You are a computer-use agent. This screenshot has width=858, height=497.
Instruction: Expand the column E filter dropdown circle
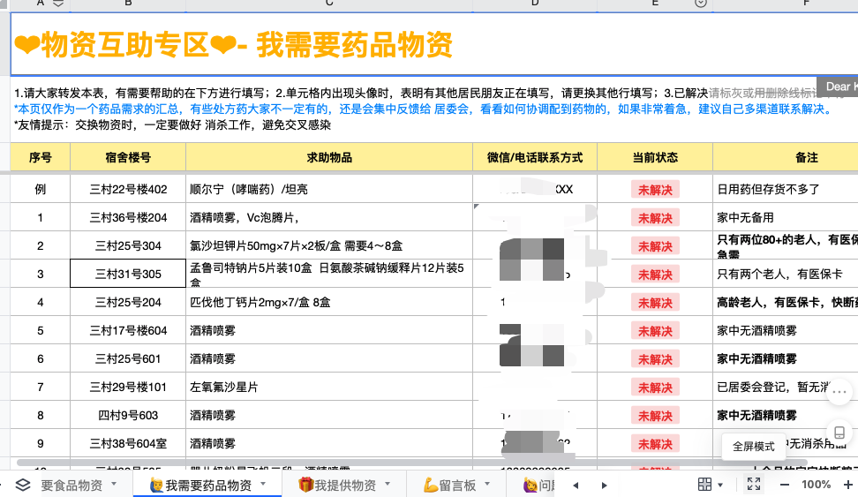coord(701,4)
